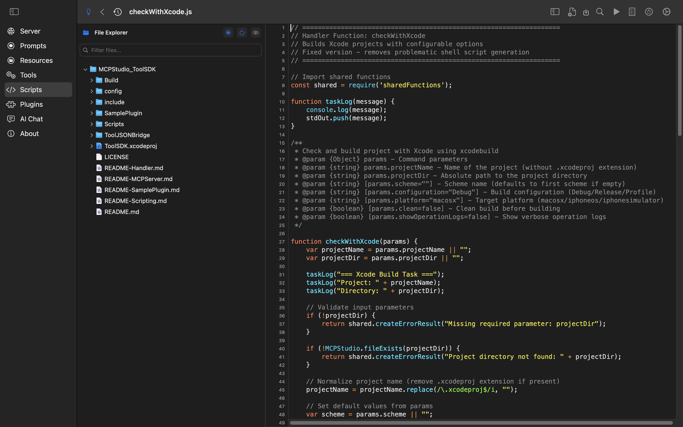Screen dimensions: 683x427
Task: Toggle the file explorer panel toolbar icon
Action: 555,12
